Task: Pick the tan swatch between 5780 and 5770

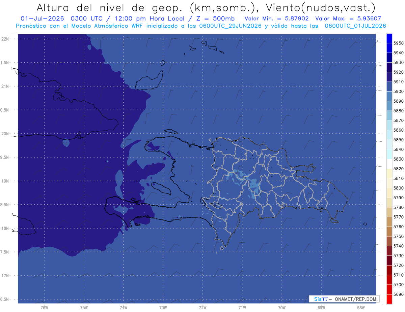Action: (x=389, y=212)
